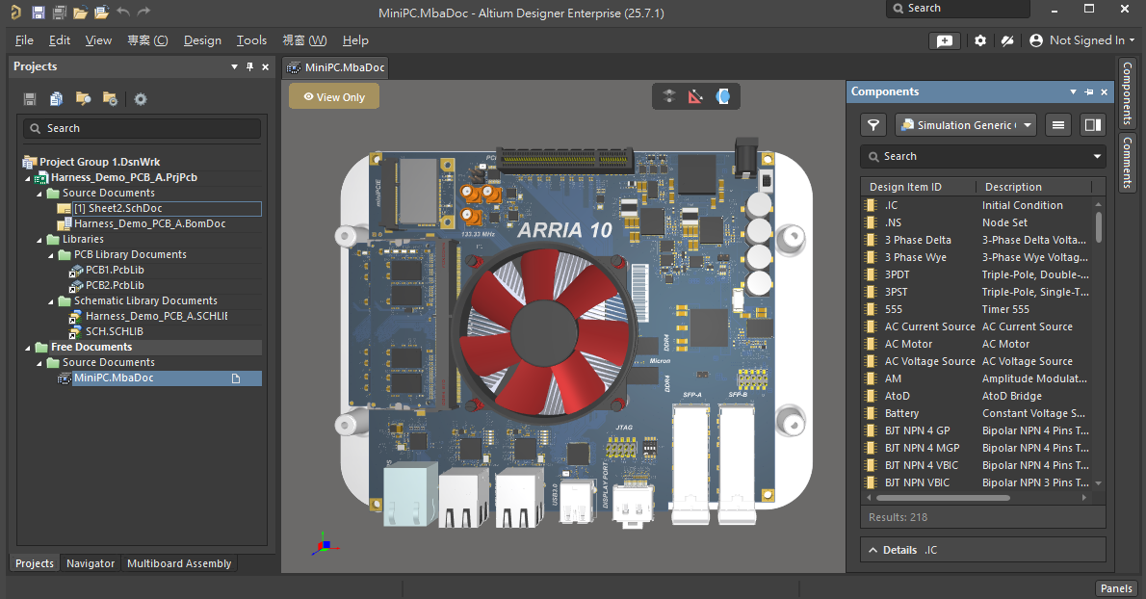This screenshot has width=1146, height=599.
Task: Open the Components panel options dropdown arrow
Action: [1073, 92]
